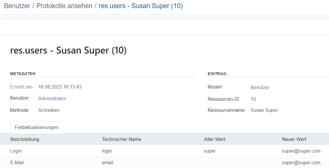This screenshot has height=168, width=329.
Task: Sort by the Alter Wert column header
Action: pyautogui.click(x=215, y=139)
